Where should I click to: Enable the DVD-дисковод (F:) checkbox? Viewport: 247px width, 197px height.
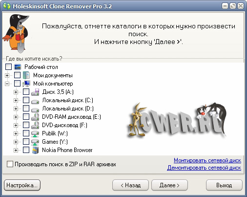pyautogui.click(x=26, y=125)
